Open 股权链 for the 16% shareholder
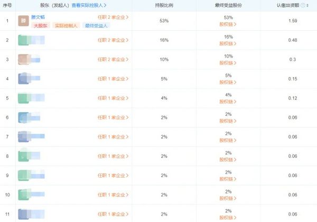The width and height of the screenshot is (317, 222). (228, 44)
